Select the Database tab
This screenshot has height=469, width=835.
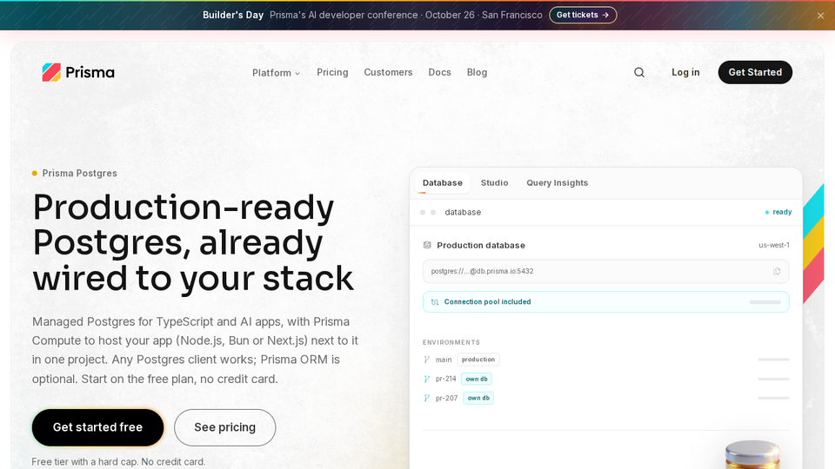(x=443, y=183)
